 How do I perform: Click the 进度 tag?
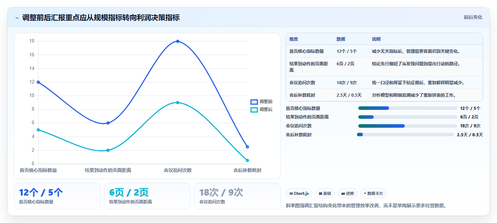tap(348, 193)
